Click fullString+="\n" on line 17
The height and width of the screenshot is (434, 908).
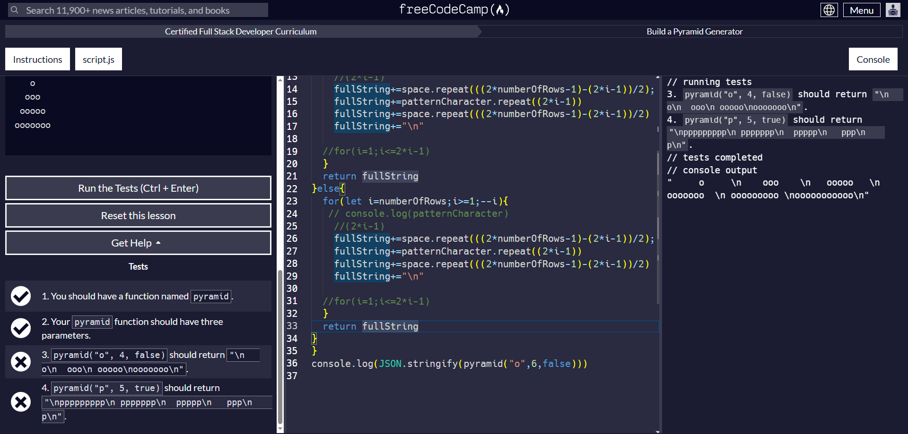click(379, 126)
